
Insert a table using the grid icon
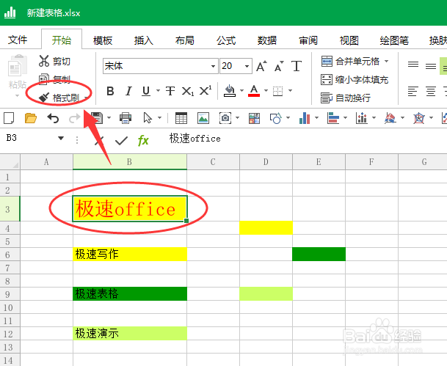tap(181, 118)
